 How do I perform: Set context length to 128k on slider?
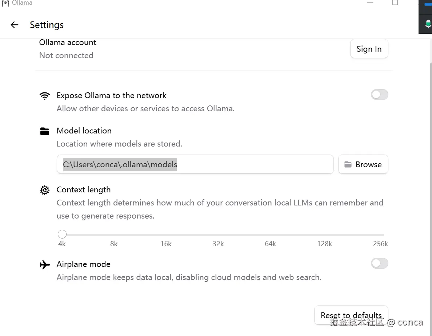point(324,235)
